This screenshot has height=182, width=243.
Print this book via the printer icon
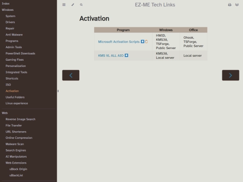(229, 5)
